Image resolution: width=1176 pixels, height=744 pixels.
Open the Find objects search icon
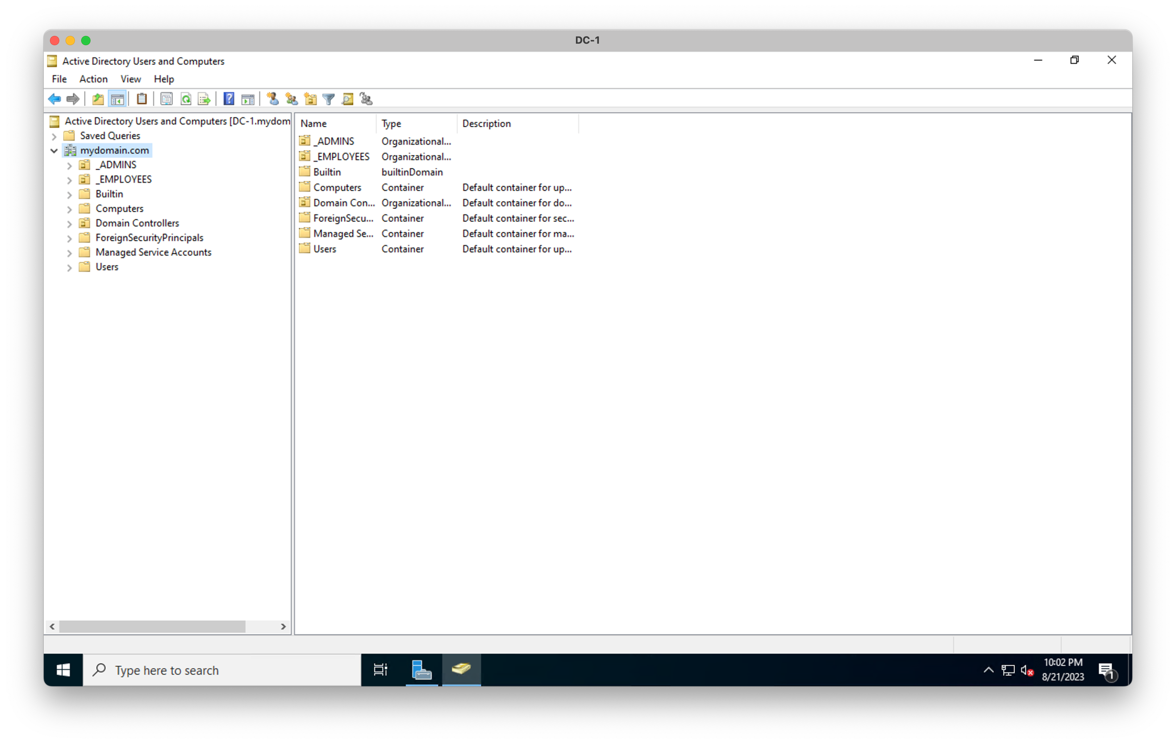pos(347,99)
